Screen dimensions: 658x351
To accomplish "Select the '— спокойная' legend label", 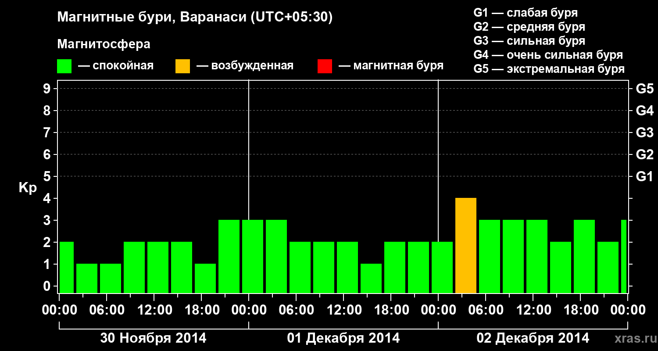I will coord(116,66).
